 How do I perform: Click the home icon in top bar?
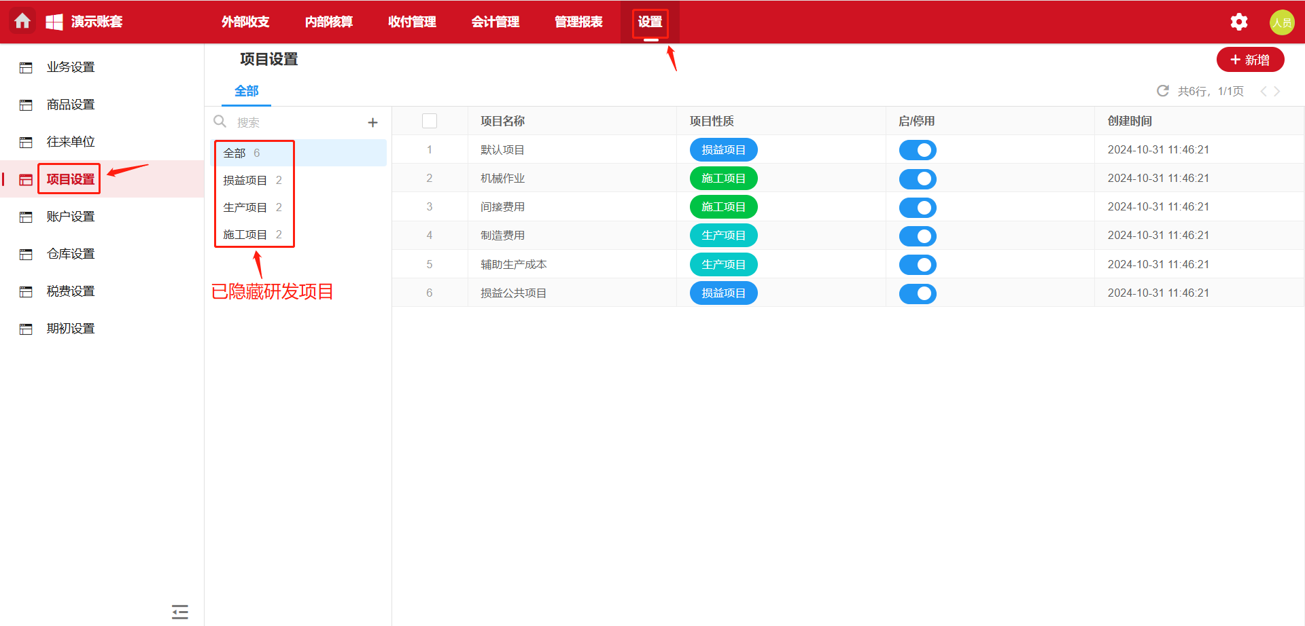(22, 22)
